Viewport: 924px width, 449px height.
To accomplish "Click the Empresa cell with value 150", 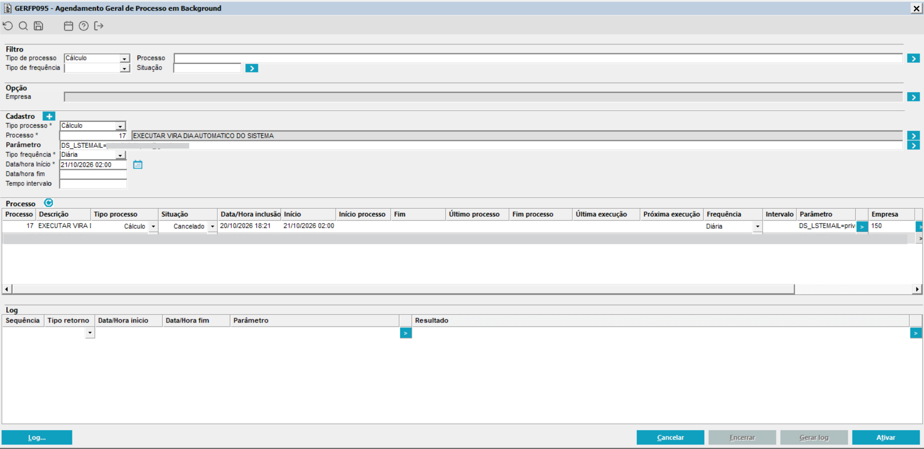I will tap(891, 226).
